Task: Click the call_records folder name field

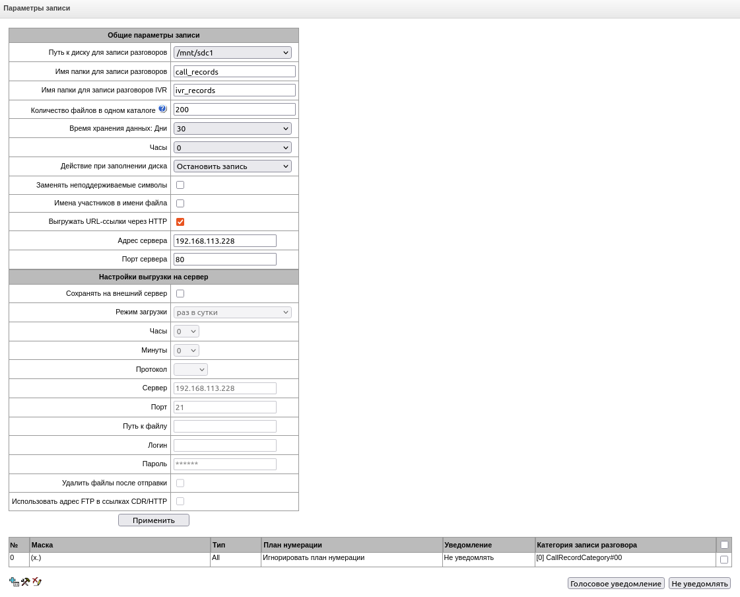Action: [x=234, y=72]
